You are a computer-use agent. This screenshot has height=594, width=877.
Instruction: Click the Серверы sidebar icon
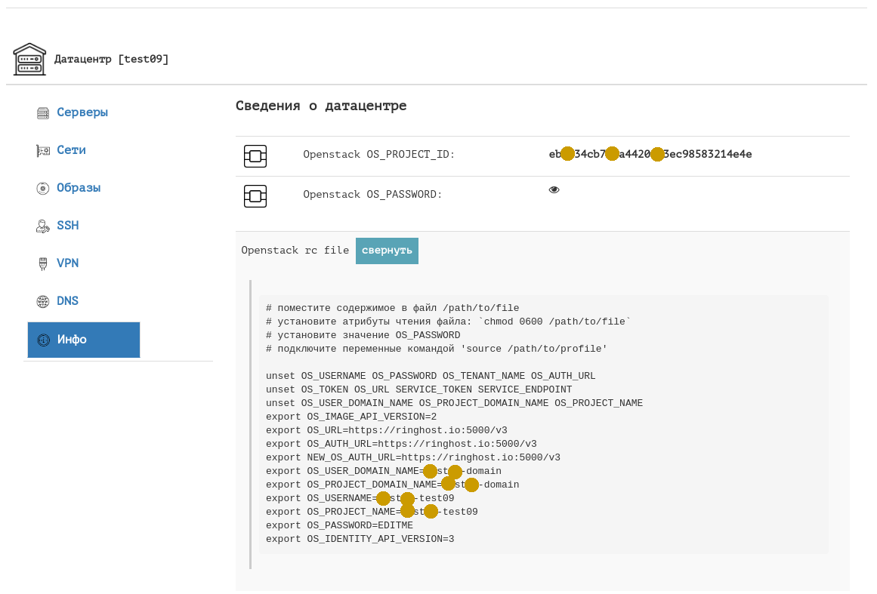pyautogui.click(x=43, y=113)
